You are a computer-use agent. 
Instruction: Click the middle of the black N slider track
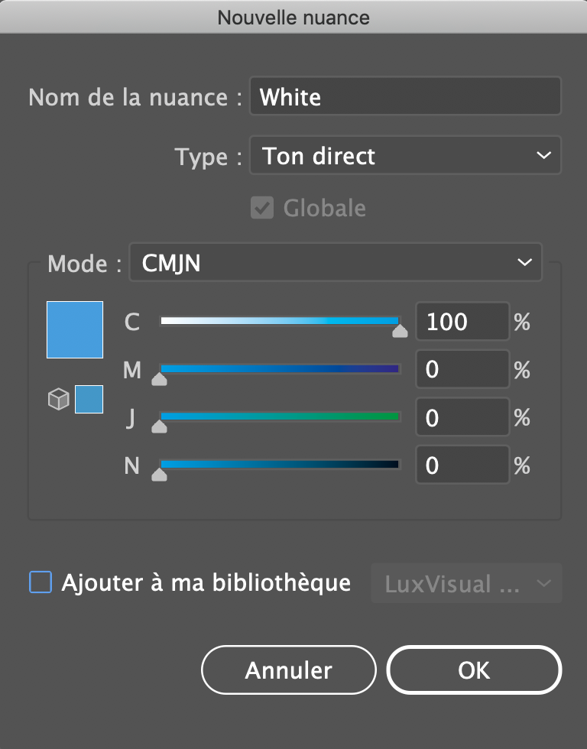click(280, 464)
